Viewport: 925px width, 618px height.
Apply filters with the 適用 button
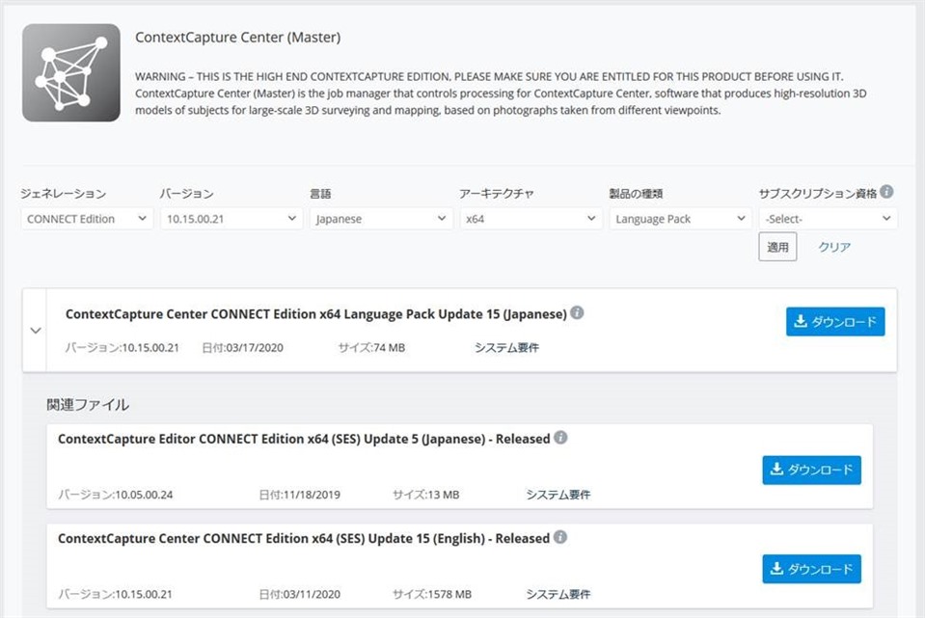[777, 247]
